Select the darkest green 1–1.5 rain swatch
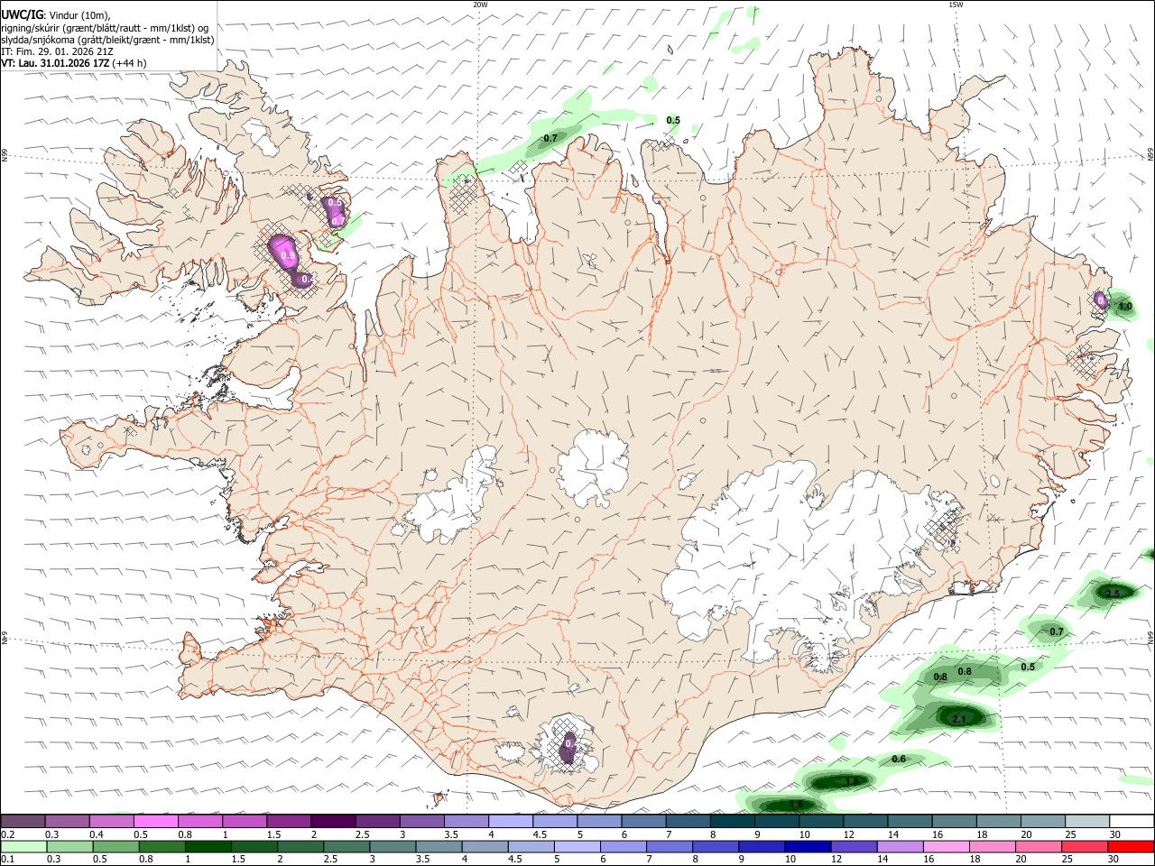This screenshot has width=1155, height=866. click(208, 847)
